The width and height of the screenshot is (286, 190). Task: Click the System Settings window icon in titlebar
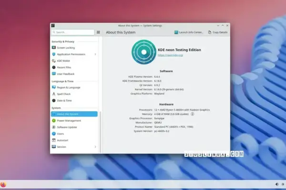click(53, 26)
